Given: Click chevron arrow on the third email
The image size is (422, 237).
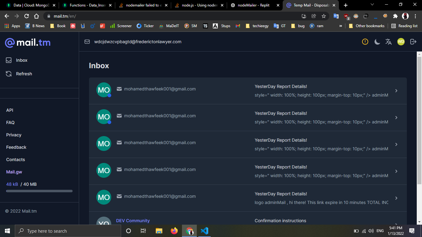Looking at the screenshot, I should [396, 144].
